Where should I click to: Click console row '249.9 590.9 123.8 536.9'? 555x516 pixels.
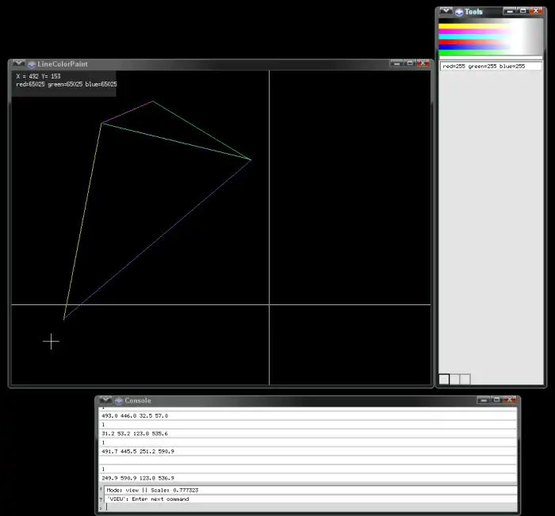point(308,478)
